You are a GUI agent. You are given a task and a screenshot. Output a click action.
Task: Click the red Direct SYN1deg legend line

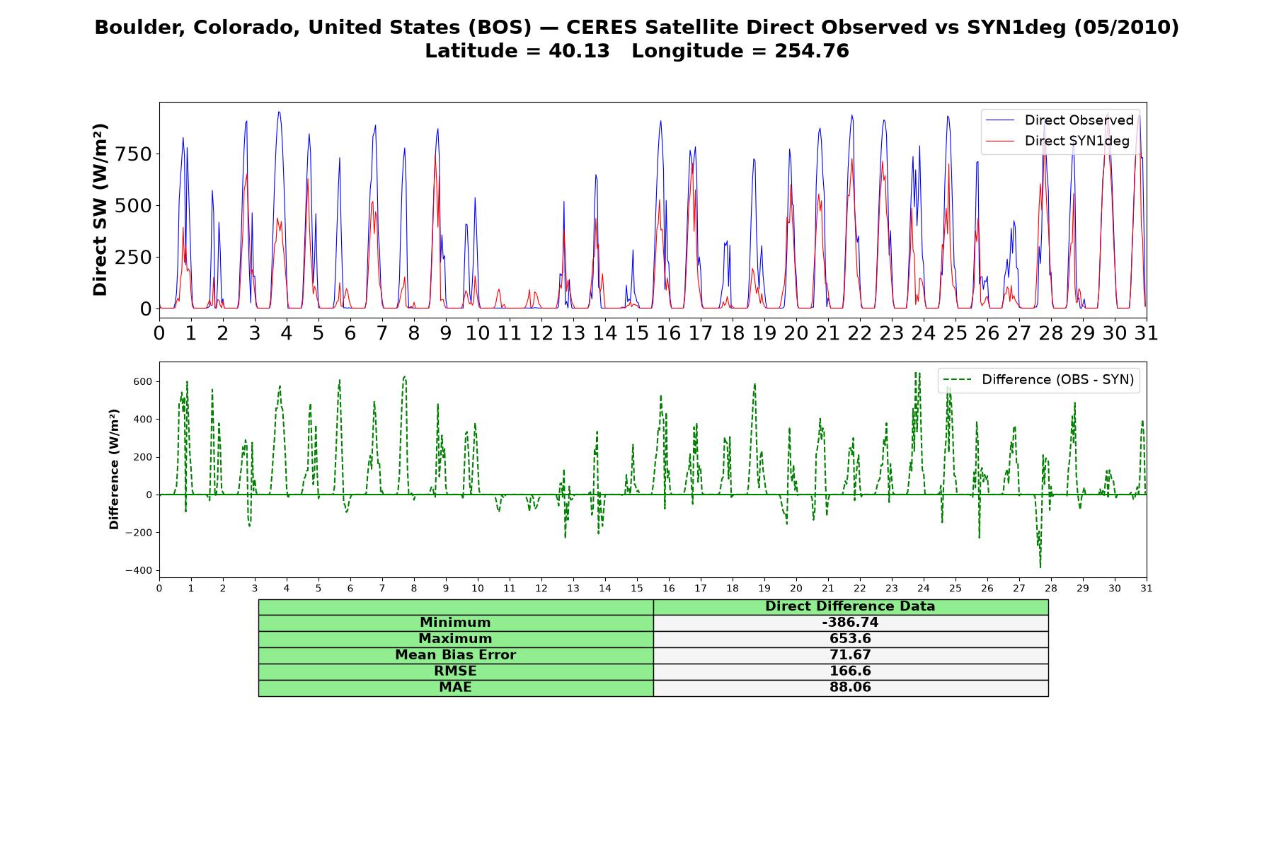(x=1001, y=141)
